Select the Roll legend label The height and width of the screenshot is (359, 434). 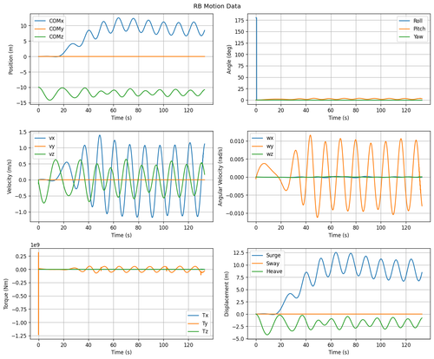(418, 21)
